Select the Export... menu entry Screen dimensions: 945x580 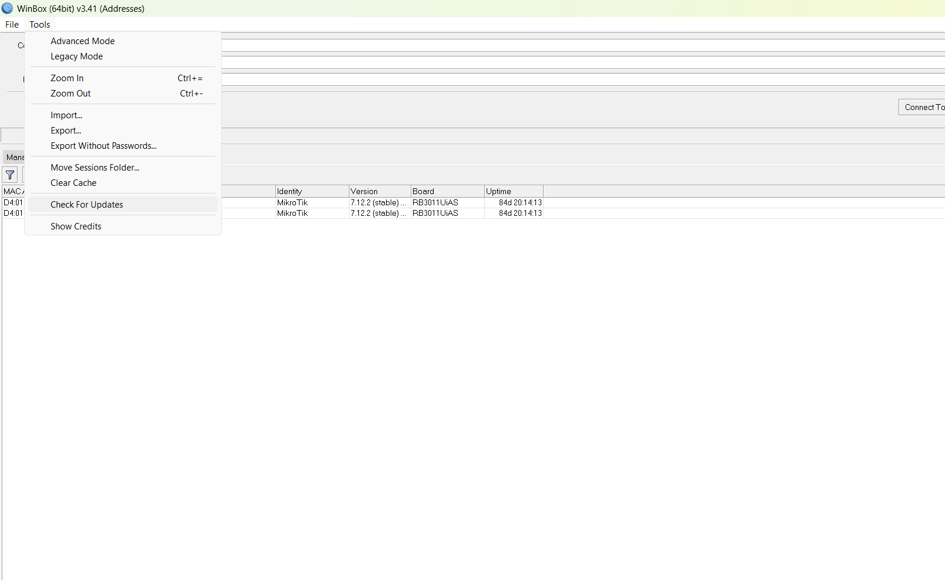click(123, 131)
